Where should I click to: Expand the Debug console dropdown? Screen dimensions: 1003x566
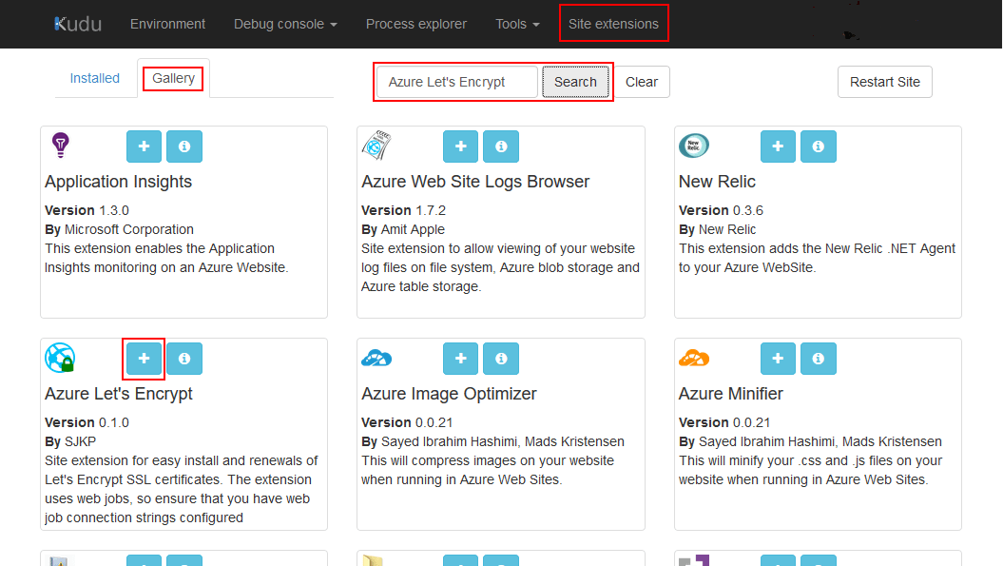pos(285,25)
